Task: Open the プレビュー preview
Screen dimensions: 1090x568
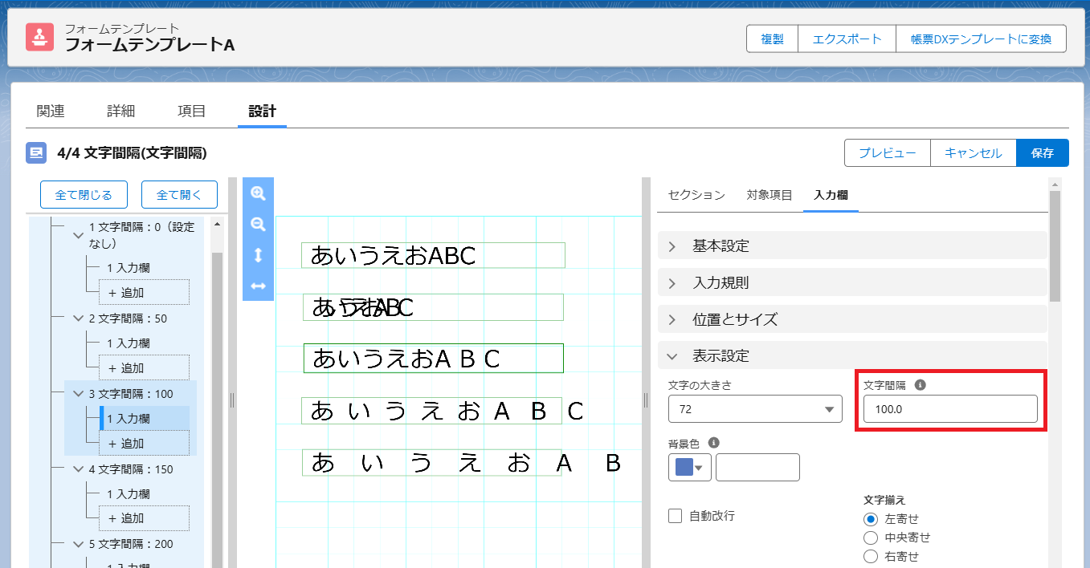Action: click(x=887, y=153)
